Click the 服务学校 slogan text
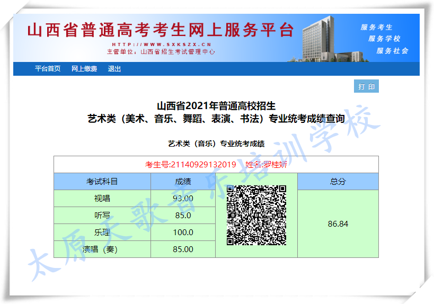Screen dimensions: 434x304 pos(385,39)
